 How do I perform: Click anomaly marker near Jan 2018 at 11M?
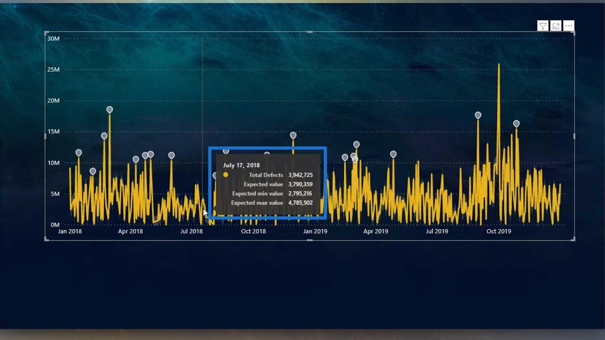(x=79, y=153)
